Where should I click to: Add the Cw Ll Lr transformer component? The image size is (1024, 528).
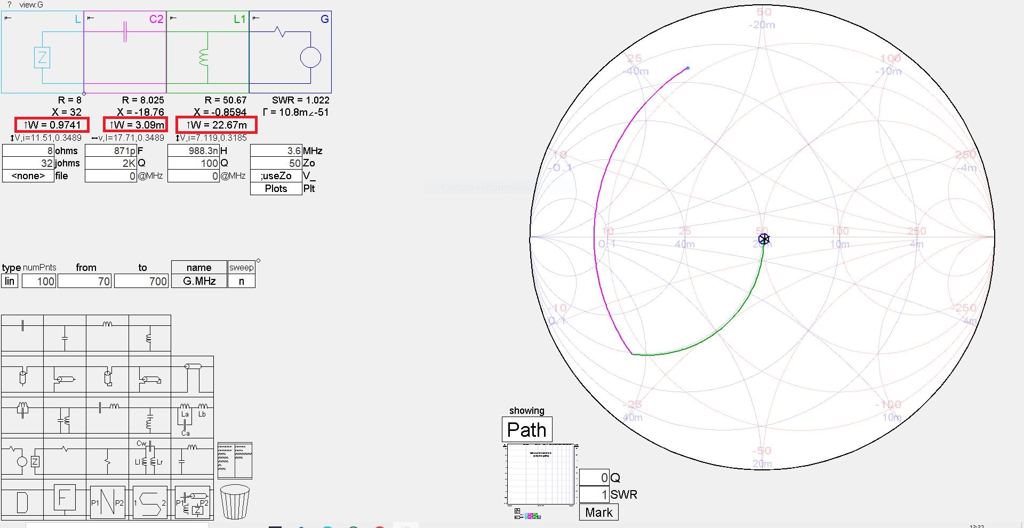point(150,458)
